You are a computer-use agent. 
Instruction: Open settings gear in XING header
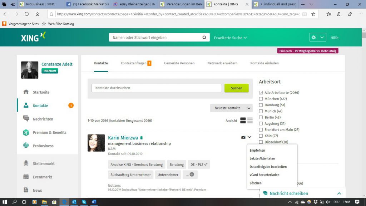click(x=314, y=37)
